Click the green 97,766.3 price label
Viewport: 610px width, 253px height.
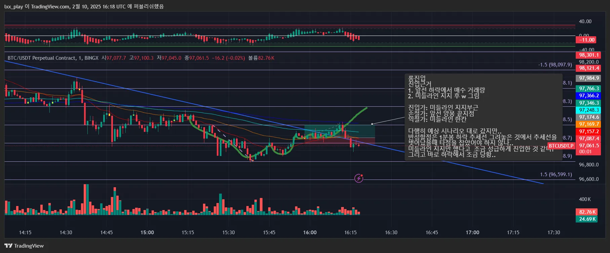click(x=589, y=89)
